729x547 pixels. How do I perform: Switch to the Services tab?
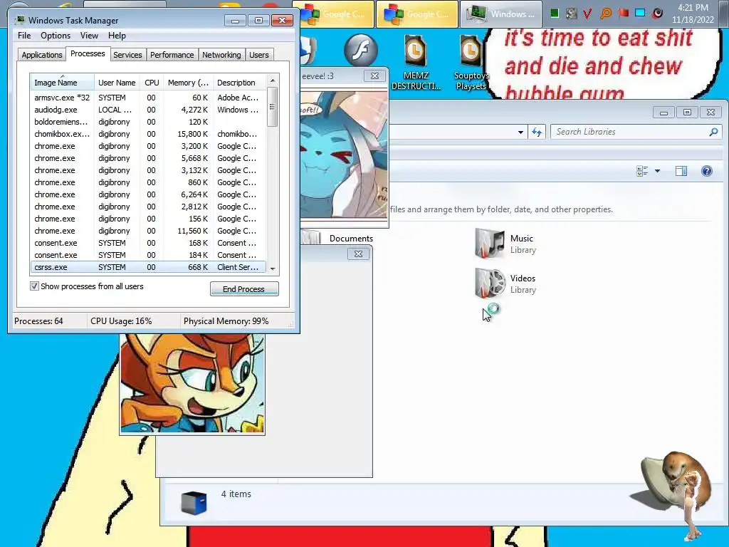[x=128, y=55]
